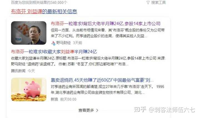Open 布洛芬一粒难求!收藏大家刘益谦半月赚24亿 result
Viewport: 200px width, 118px height.
[54, 52]
